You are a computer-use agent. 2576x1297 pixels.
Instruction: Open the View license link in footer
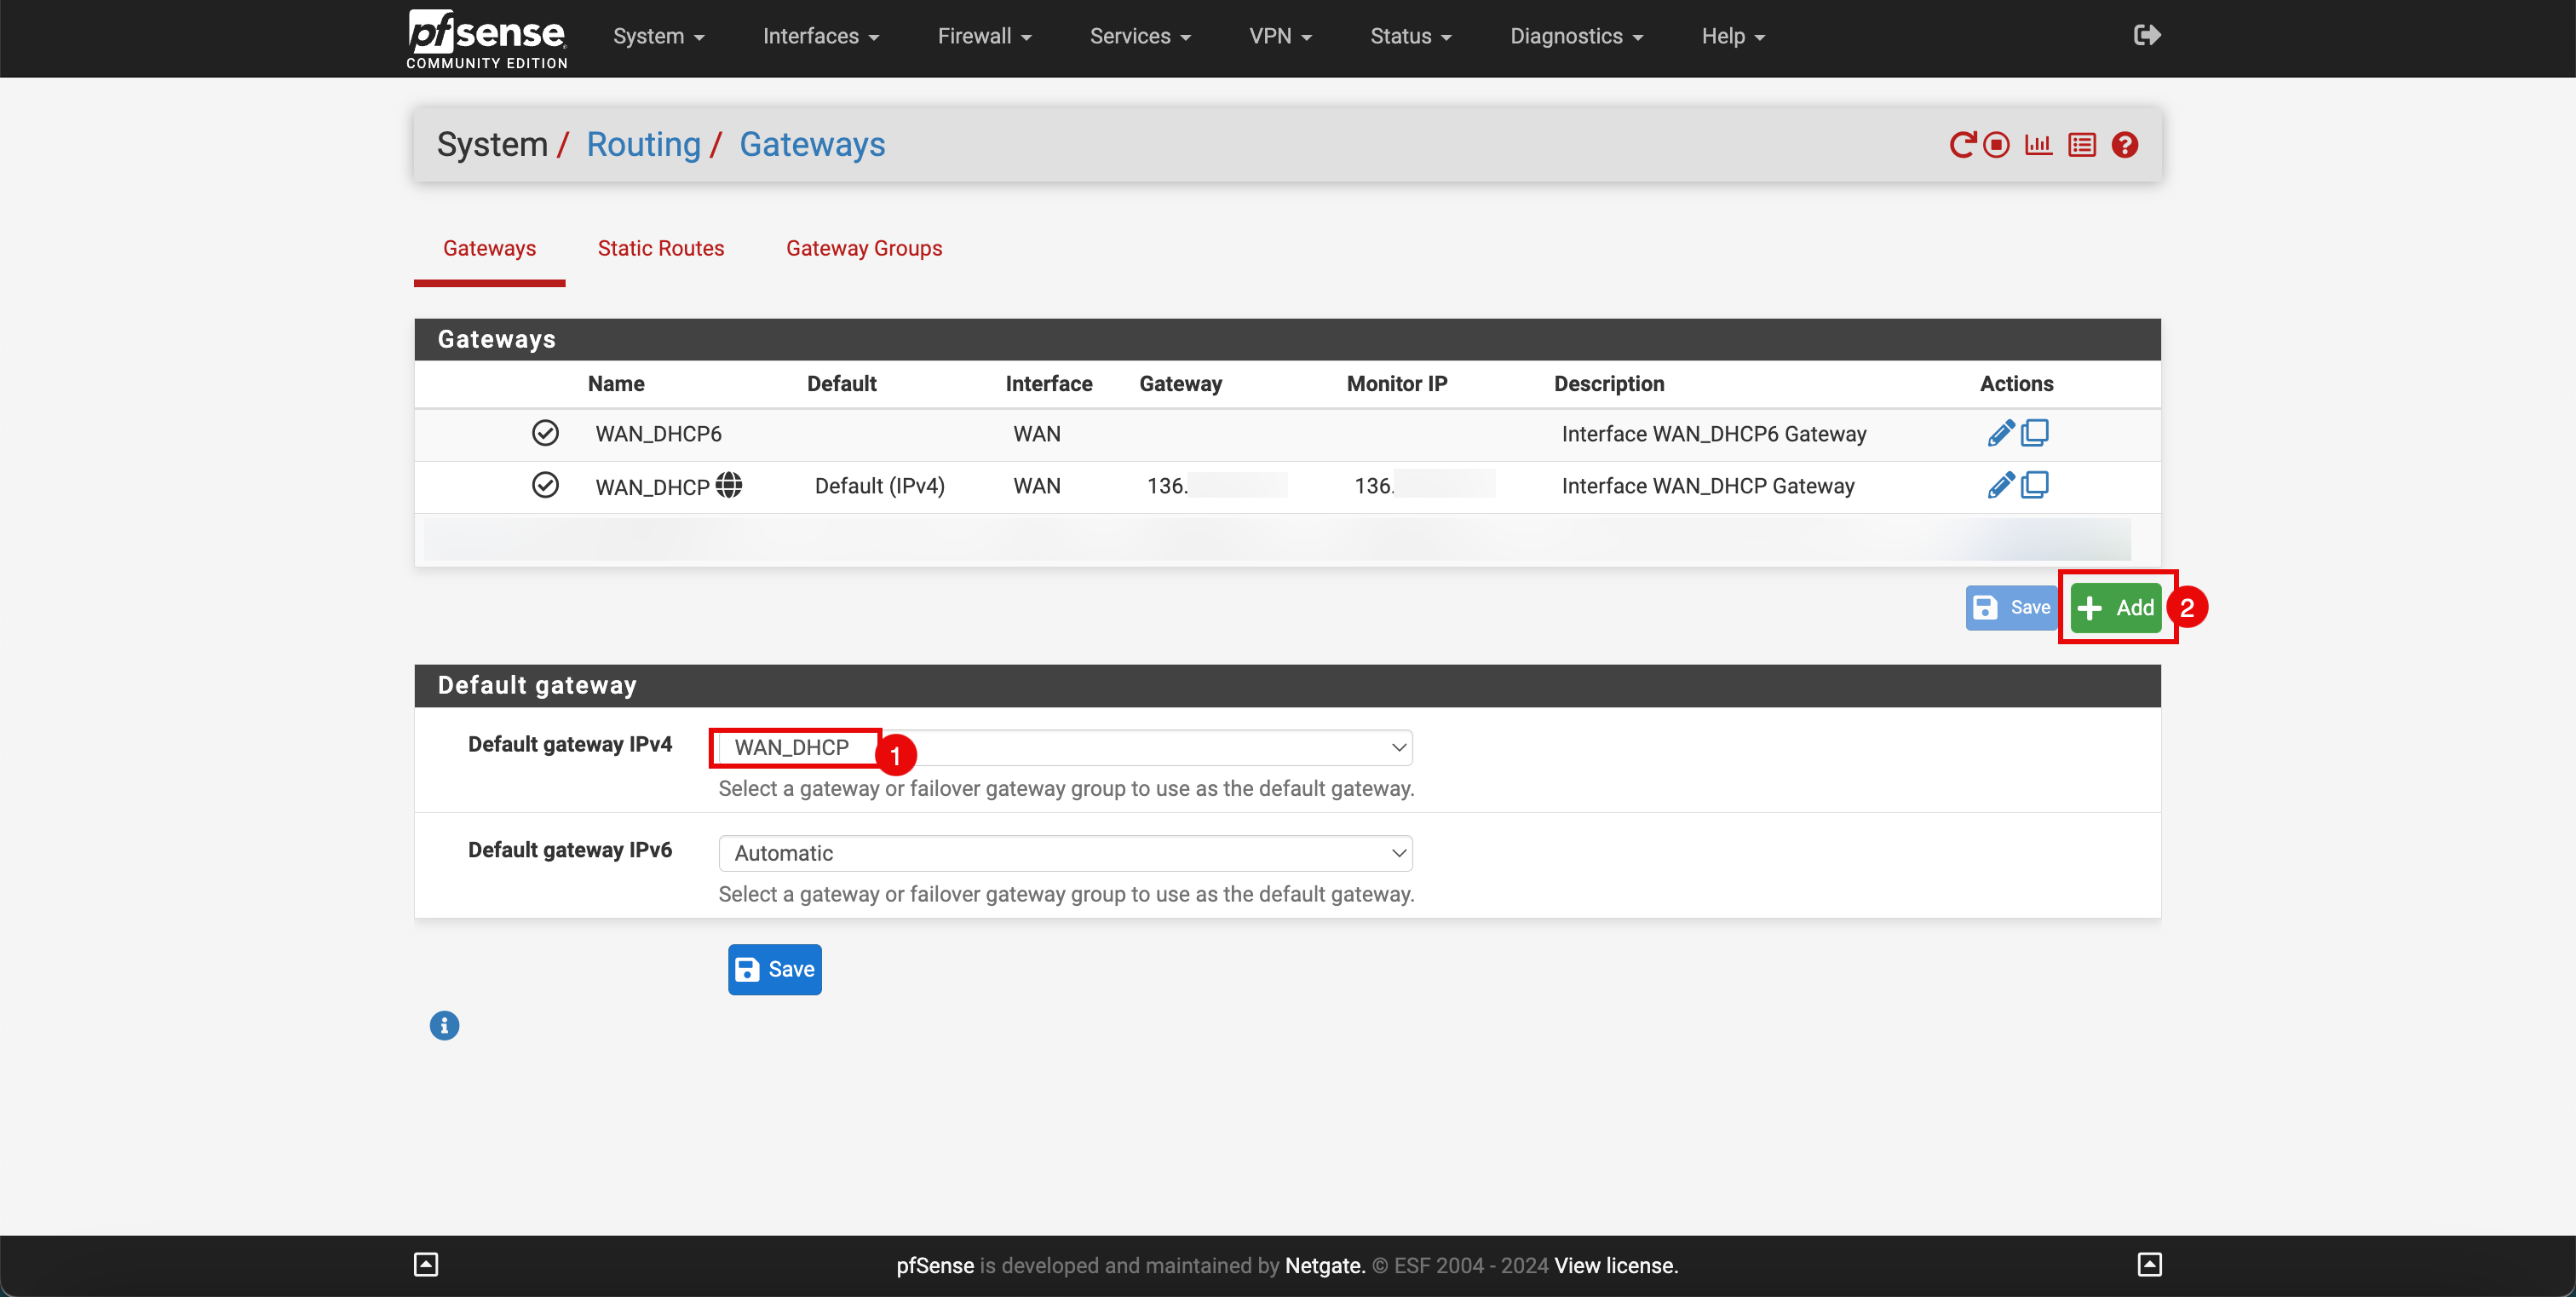point(1615,1265)
